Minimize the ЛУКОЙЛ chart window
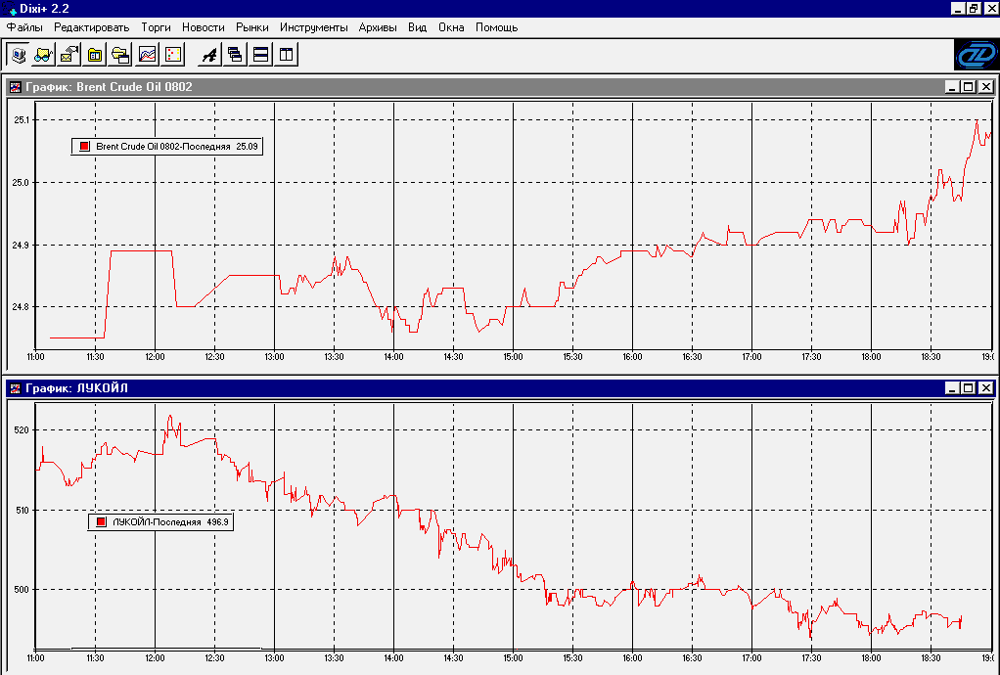 pos(951,388)
